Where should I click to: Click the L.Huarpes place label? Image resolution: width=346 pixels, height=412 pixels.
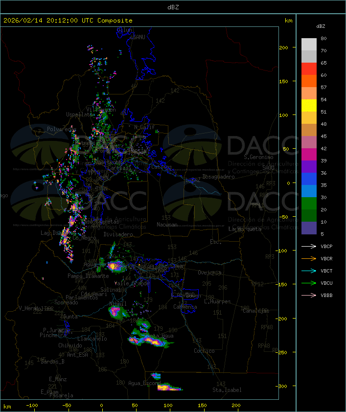pos(217,301)
